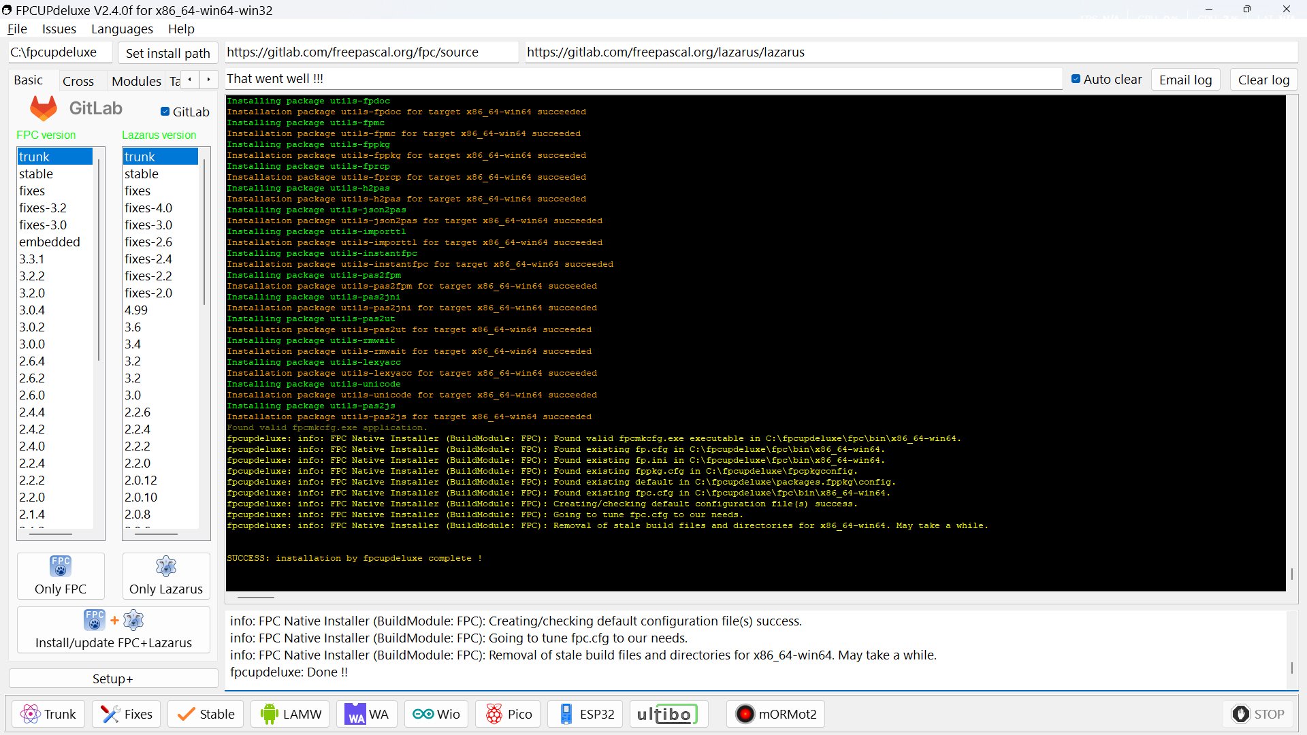The image size is (1307, 735).
Task: Click the Pico raspberry icon button
Action: pyautogui.click(x=508, y=714)
